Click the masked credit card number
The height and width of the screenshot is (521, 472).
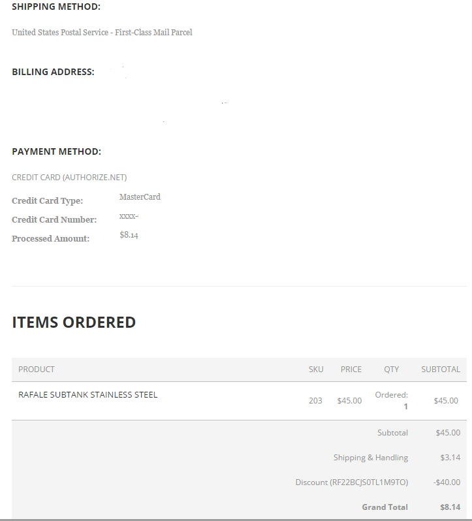point(129,216)
